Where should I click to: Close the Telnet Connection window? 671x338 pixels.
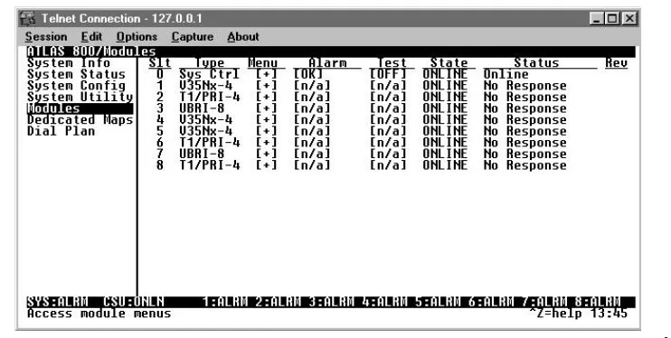click(629, 19)
